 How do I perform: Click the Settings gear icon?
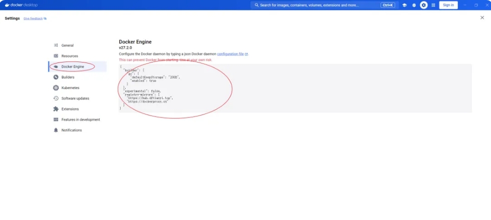pyautogui.click(x=423, y=5)
